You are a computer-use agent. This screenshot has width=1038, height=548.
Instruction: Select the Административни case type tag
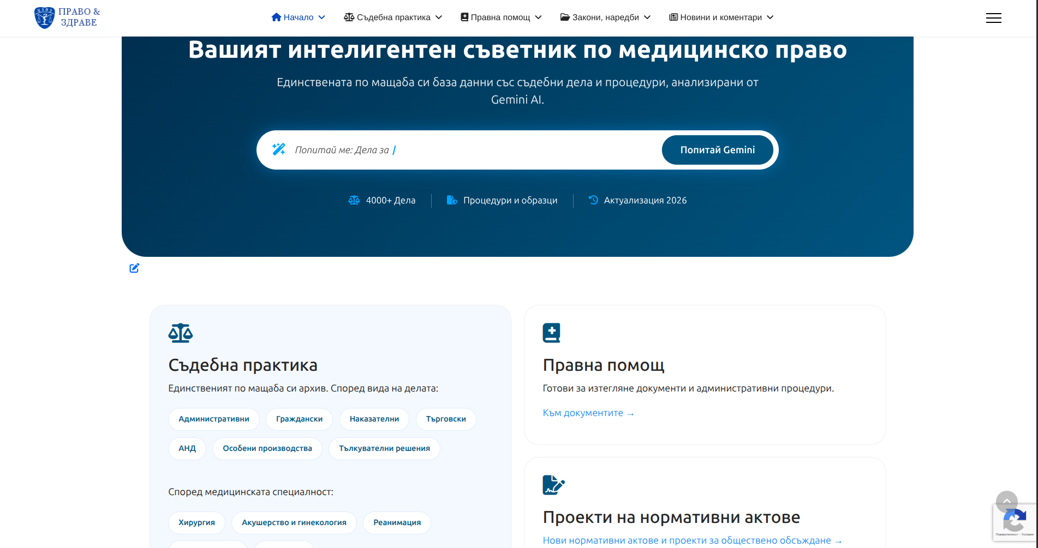[214, 419]
